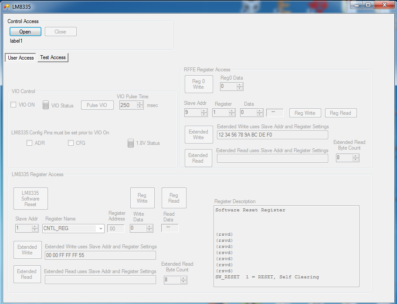Increase LM8335 Slave Addr value
This screenshot has width=397, height=304.
pyautogui.click(x=35, y=227)
